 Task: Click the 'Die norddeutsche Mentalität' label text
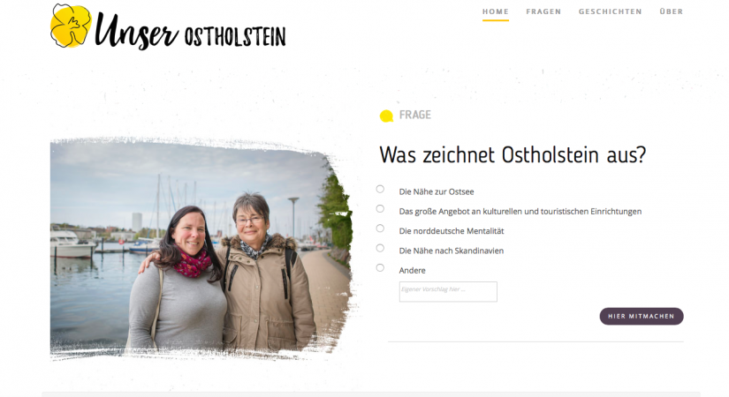(x=452, y=231)
